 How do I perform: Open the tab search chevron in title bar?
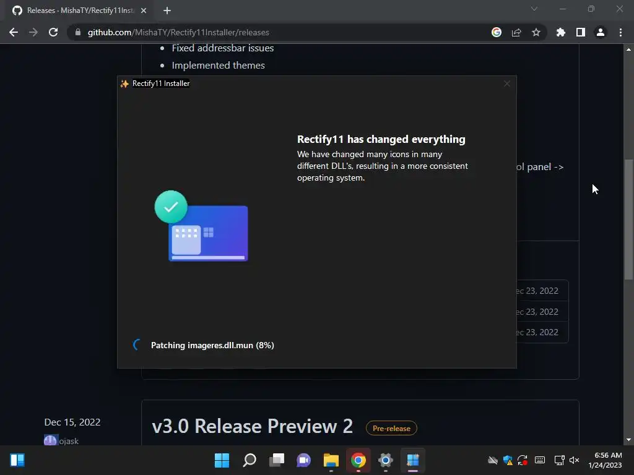(x=534, y=9)
